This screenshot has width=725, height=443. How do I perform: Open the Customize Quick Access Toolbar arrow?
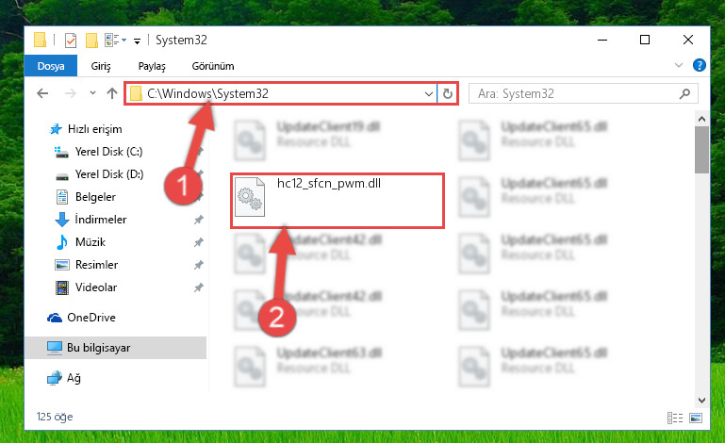pos(137,41)
